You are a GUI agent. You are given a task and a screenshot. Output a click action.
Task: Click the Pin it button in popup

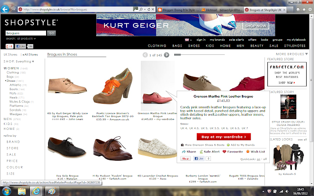185,159
